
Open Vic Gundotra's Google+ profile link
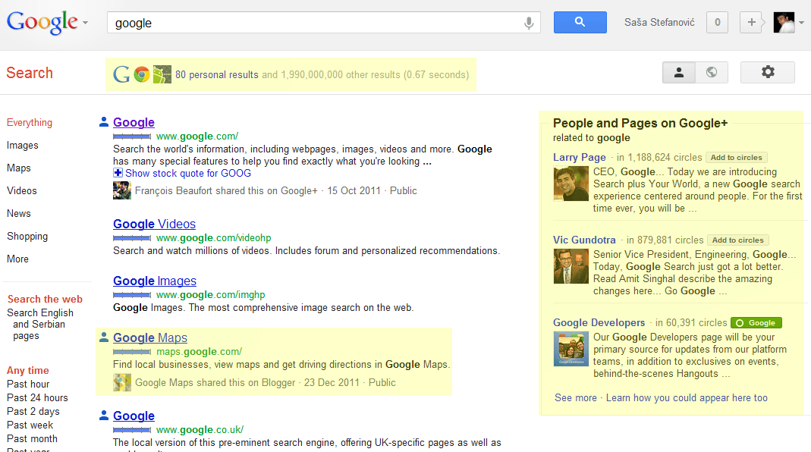click(x=584, y=240)
